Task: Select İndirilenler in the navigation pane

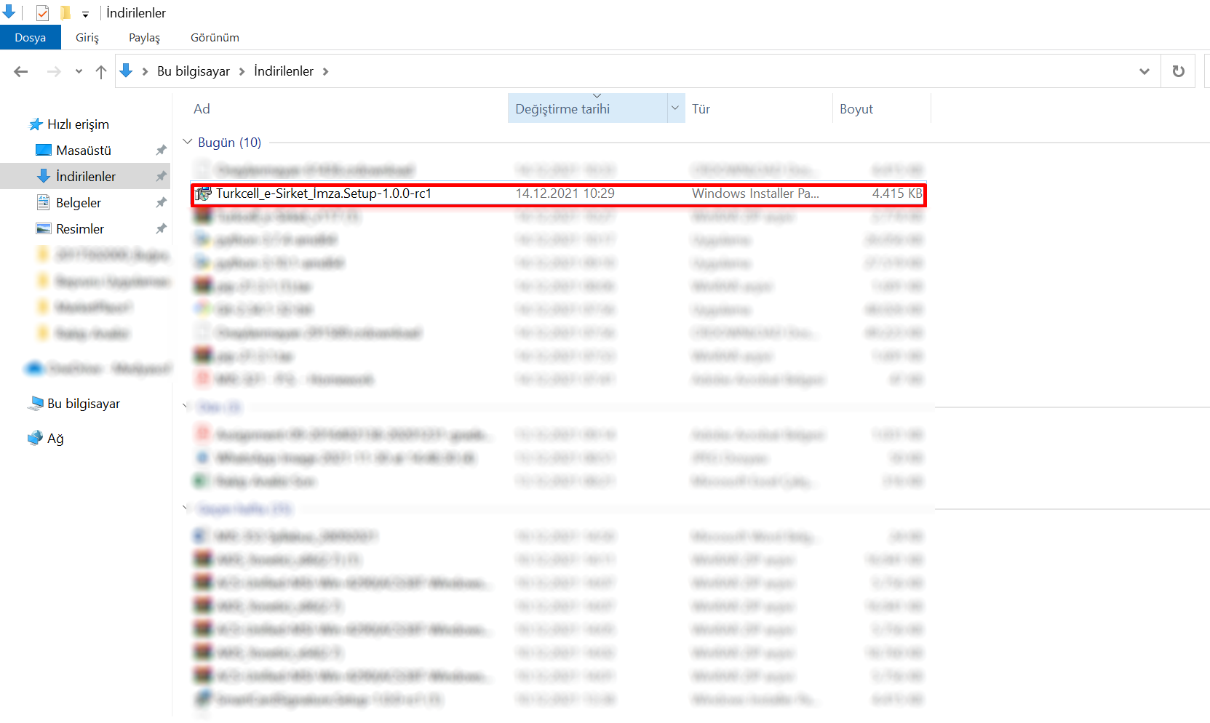Action: [x=86, y=177]
